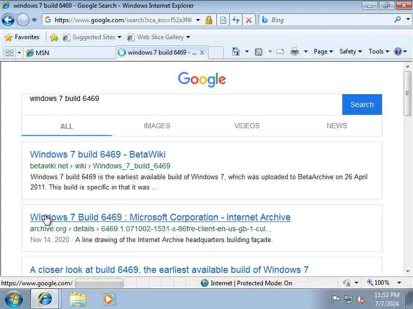Click Internet Protected Mode status zone
Screen dimensions: 413x309
[x=246, y=283]
